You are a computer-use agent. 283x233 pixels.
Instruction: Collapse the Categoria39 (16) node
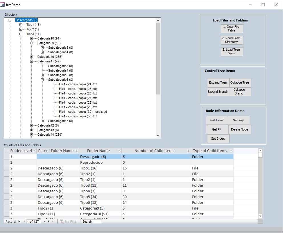[x=31, y=43]
